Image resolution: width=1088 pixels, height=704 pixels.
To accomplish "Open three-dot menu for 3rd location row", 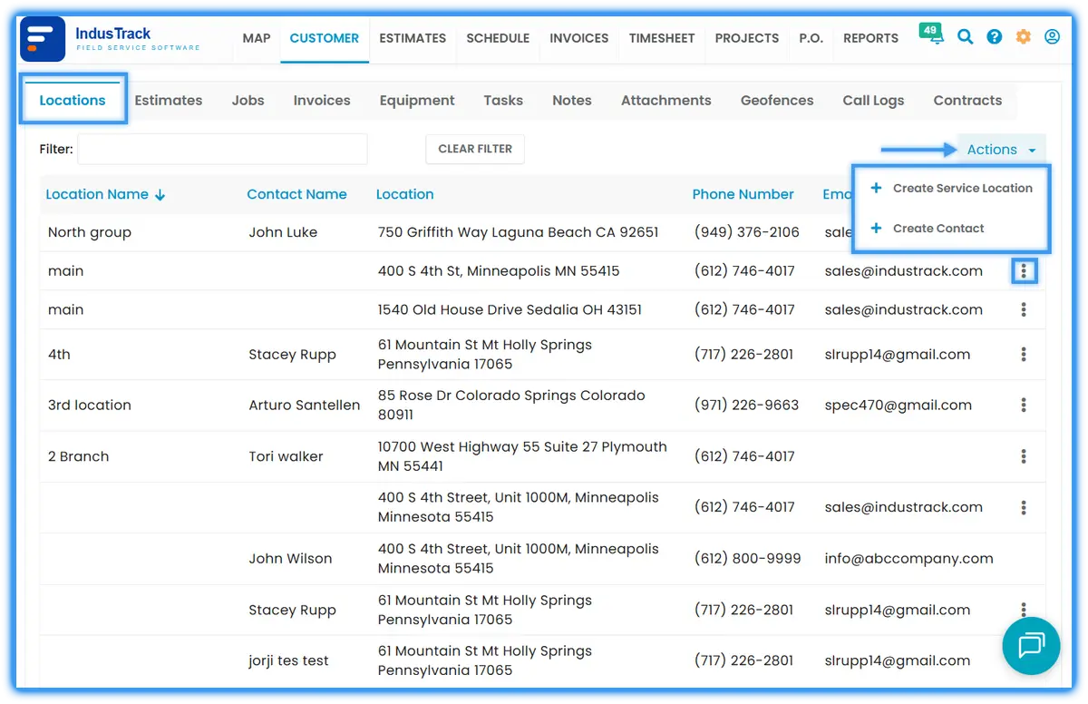I will [x=1024, y=405].
